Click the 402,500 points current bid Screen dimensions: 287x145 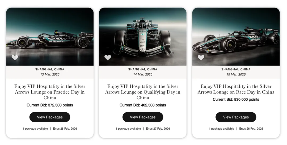tap(143, 105)
